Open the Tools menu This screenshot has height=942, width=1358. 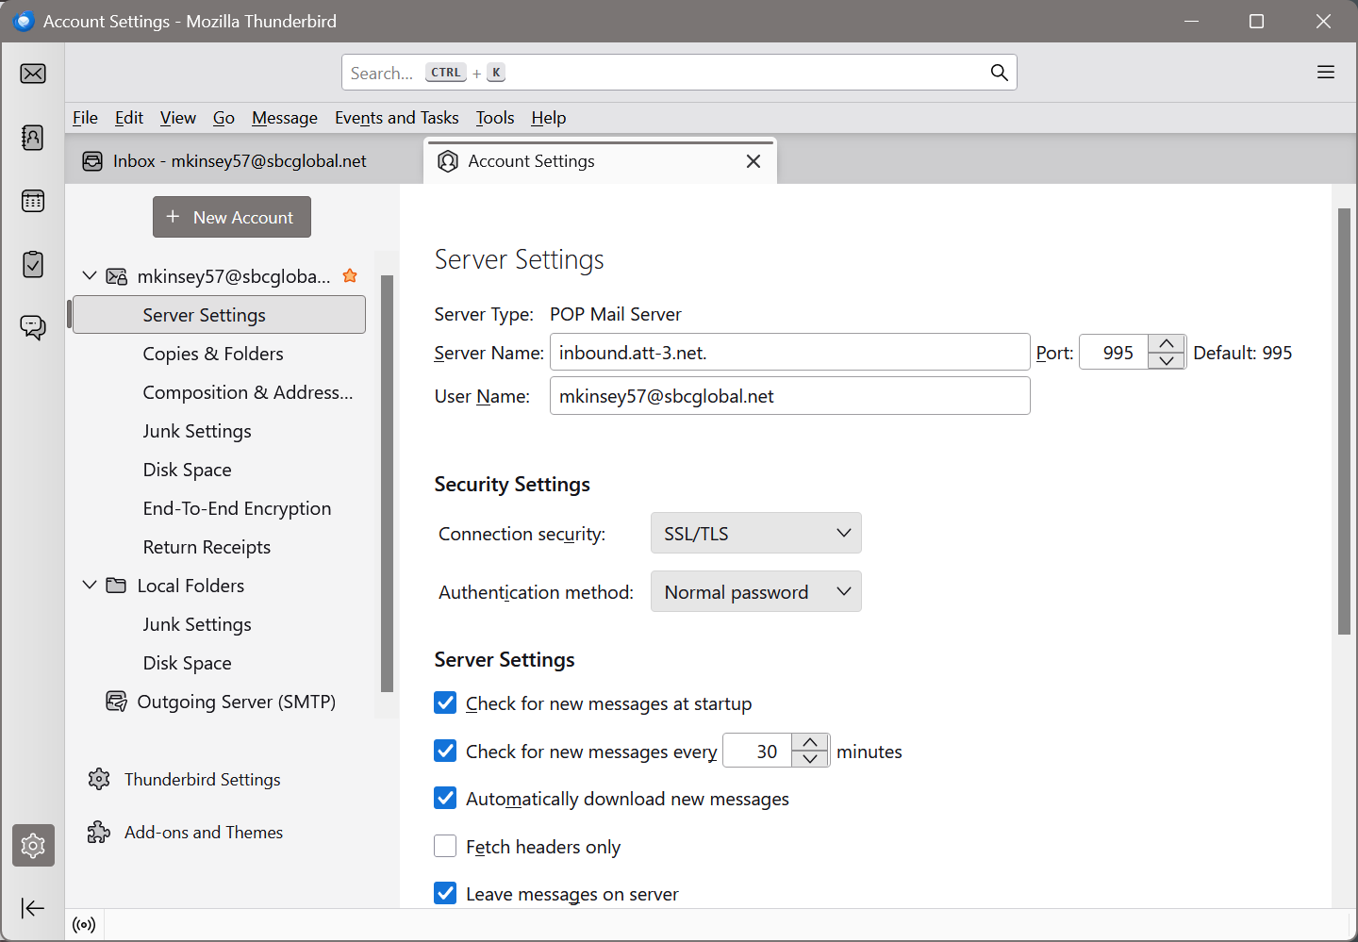[x=494, y=118]
